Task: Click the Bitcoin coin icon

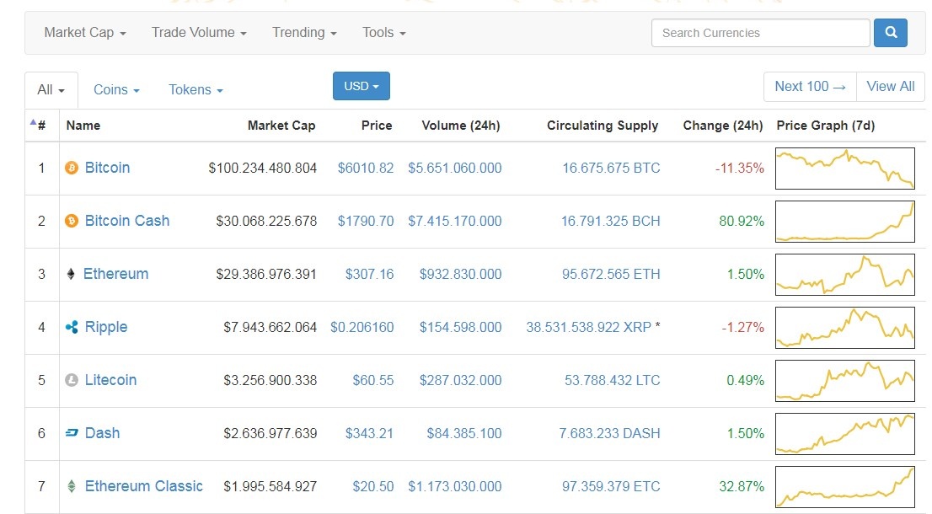Action: pyautogui.click(x=73, y=168)
